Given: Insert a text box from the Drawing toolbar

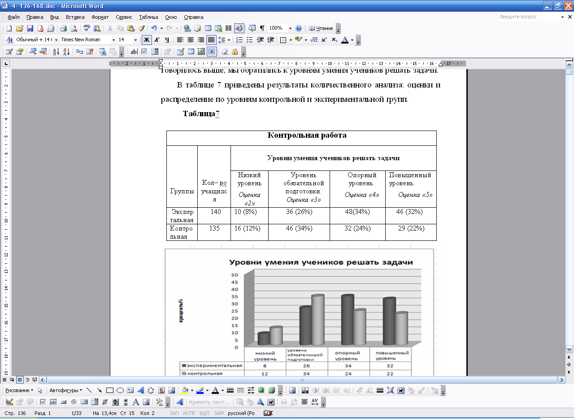Looking at the screenshot, I should [x=130, y=390].
